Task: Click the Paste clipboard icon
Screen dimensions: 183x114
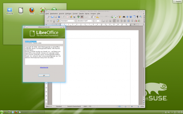Action: (x=93, y=17)
